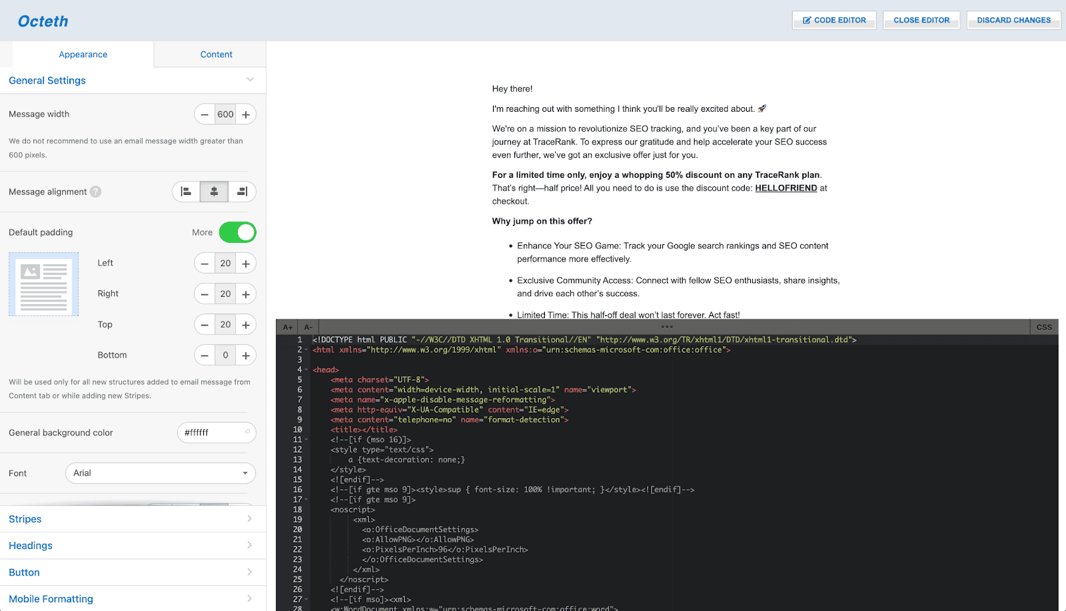Switch to the Content tab
This screenshot has height=611, width=1066.
click(x=216, y=54)
